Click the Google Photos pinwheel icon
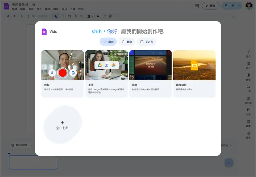The width and height of the screenshot is (256, 177). point(113,65)
